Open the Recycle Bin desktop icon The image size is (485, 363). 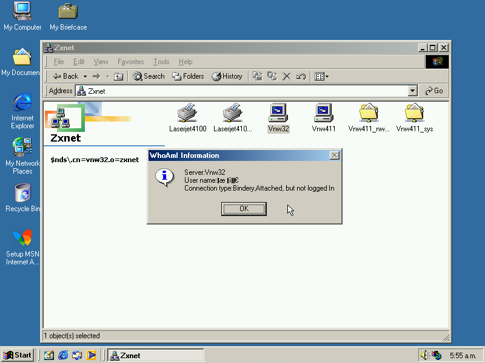coord(22,198)
